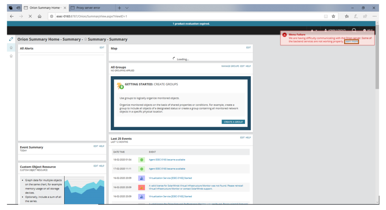
Task: Click EDIT on Last 25 Events panel
Action: (x=242, y=138)
